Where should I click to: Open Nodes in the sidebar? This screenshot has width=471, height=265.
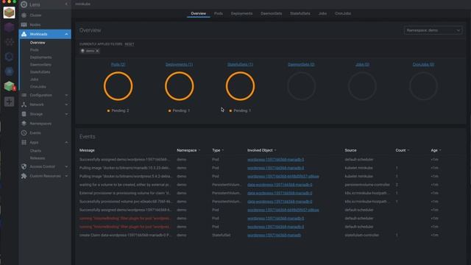point(35,24)
